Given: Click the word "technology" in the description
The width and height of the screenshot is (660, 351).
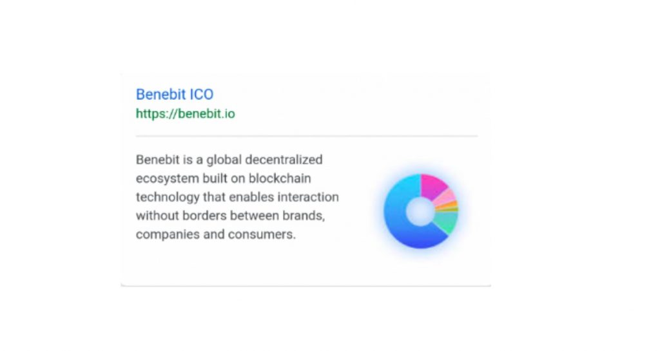Looking at the screenshot, I should pyautogui.click(x=168, y=197).
